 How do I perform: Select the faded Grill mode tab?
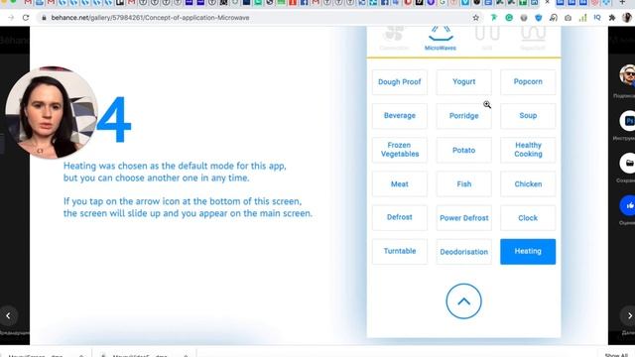[487, 39]
